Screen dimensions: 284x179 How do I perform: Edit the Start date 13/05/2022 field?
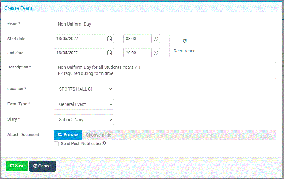80,39
